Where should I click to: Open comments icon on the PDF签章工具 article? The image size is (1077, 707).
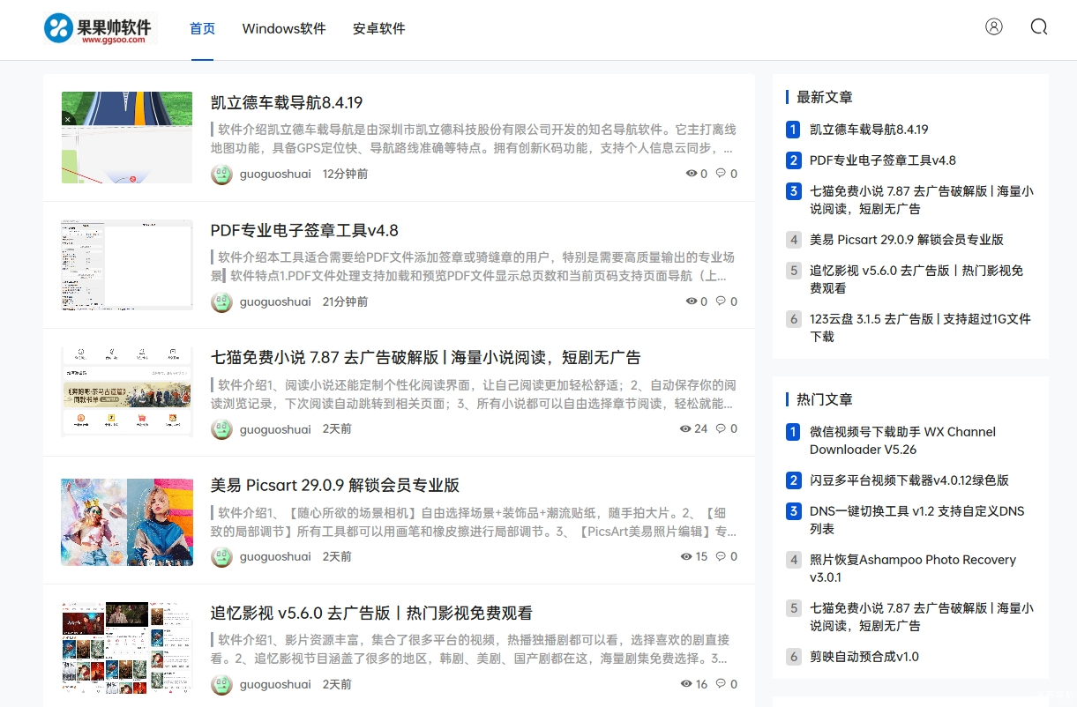pyautogui.click(x=721, y=301)
